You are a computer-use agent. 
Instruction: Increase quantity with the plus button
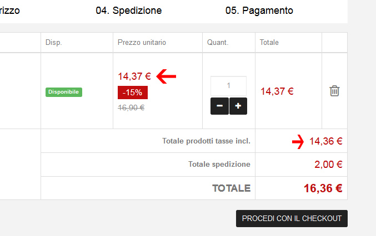point(238,106)
